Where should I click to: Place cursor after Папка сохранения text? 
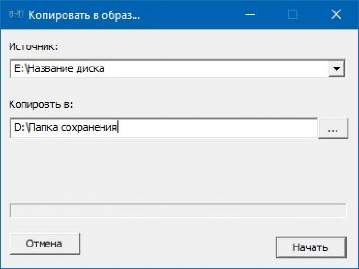pos(118,128)
